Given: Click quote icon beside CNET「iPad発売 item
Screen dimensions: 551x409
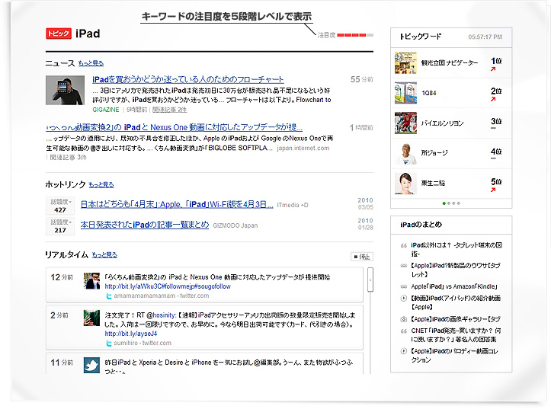Looking at the screenshot, I should click(404, 331).
